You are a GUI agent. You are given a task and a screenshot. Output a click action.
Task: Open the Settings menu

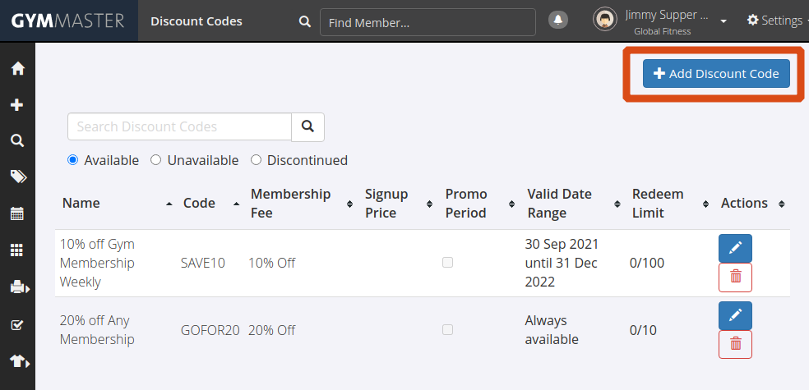point(775,21)
